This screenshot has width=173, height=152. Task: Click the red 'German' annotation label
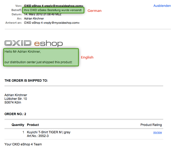pos(94,11)
